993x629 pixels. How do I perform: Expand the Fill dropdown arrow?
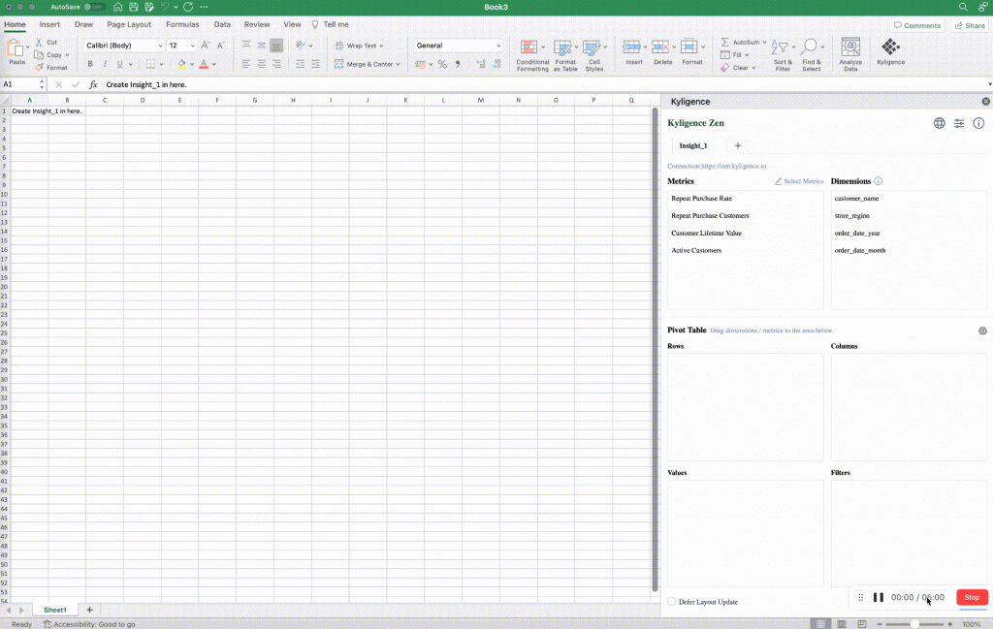point(747,55)
